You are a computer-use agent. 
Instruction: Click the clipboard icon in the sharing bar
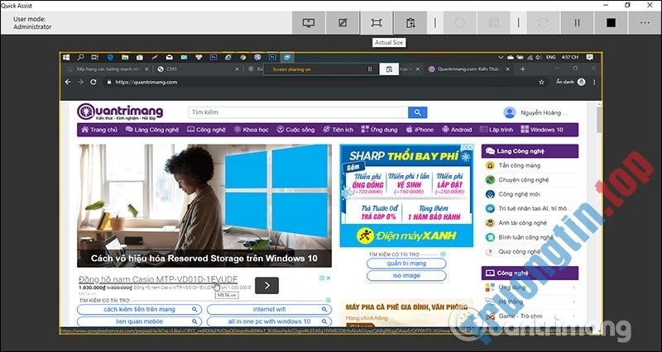point(389,69)
